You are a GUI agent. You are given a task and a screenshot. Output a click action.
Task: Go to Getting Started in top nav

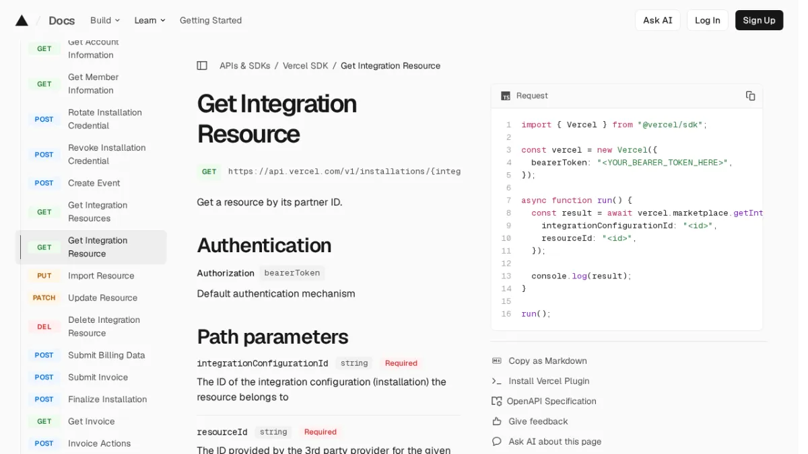[x=211, y=20]
